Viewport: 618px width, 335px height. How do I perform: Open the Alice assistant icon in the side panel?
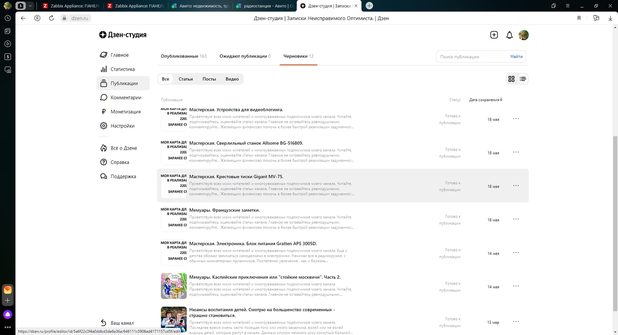click(x=8, y=314)
